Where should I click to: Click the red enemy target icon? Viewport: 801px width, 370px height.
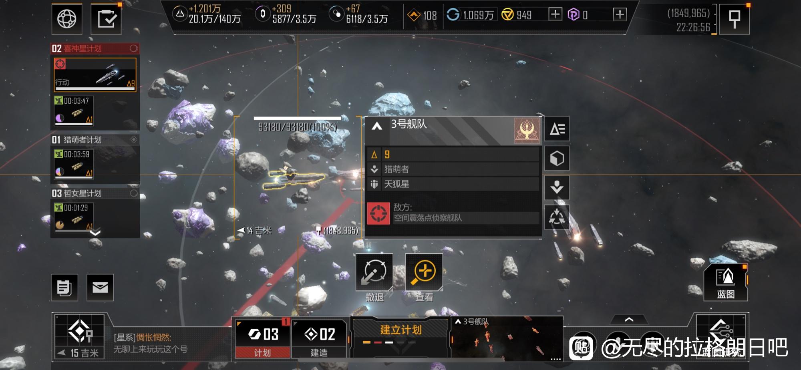[x=378, y=213]
